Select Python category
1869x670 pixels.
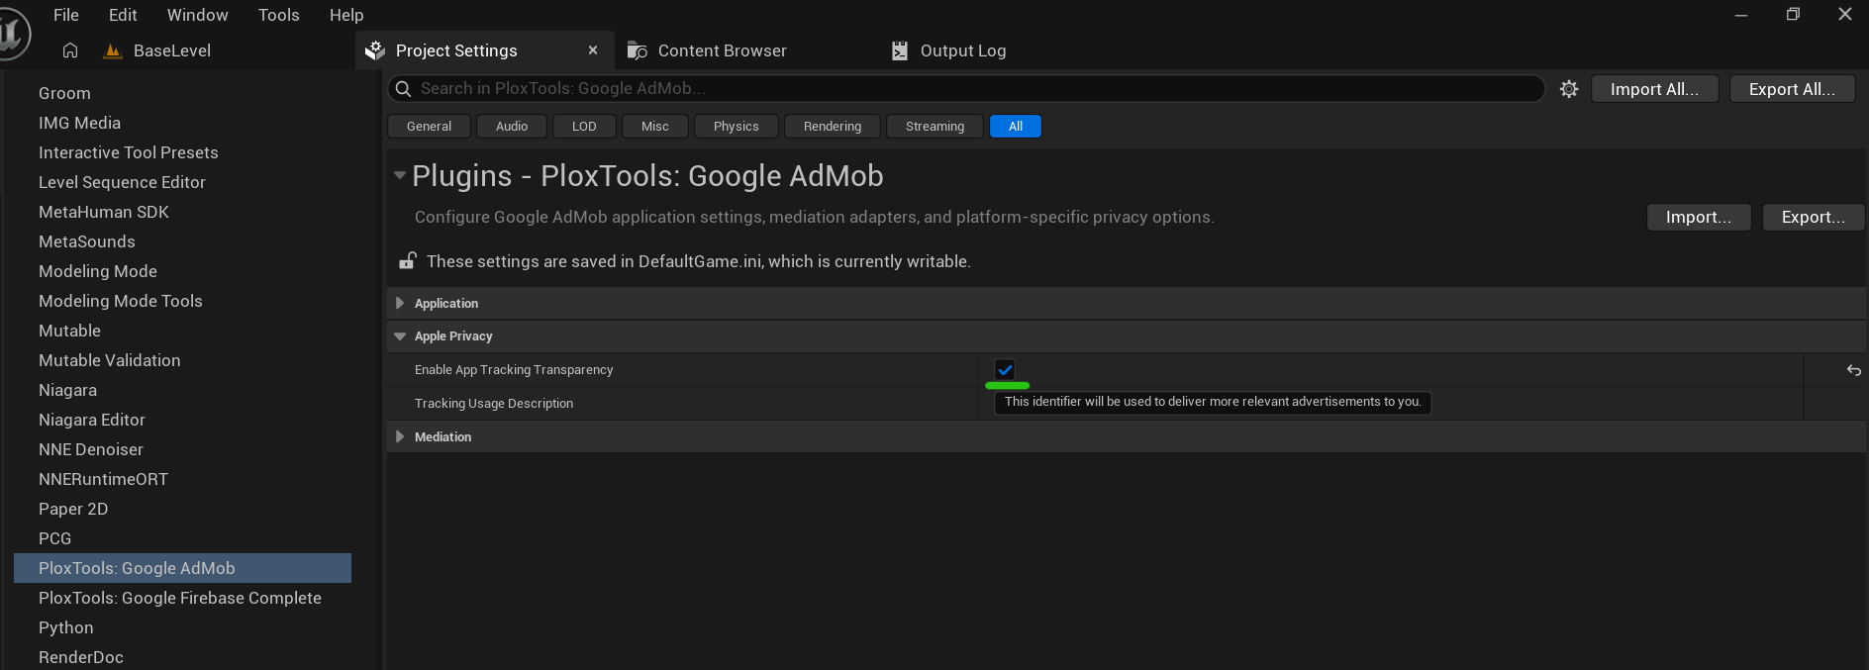coord(66,627)
